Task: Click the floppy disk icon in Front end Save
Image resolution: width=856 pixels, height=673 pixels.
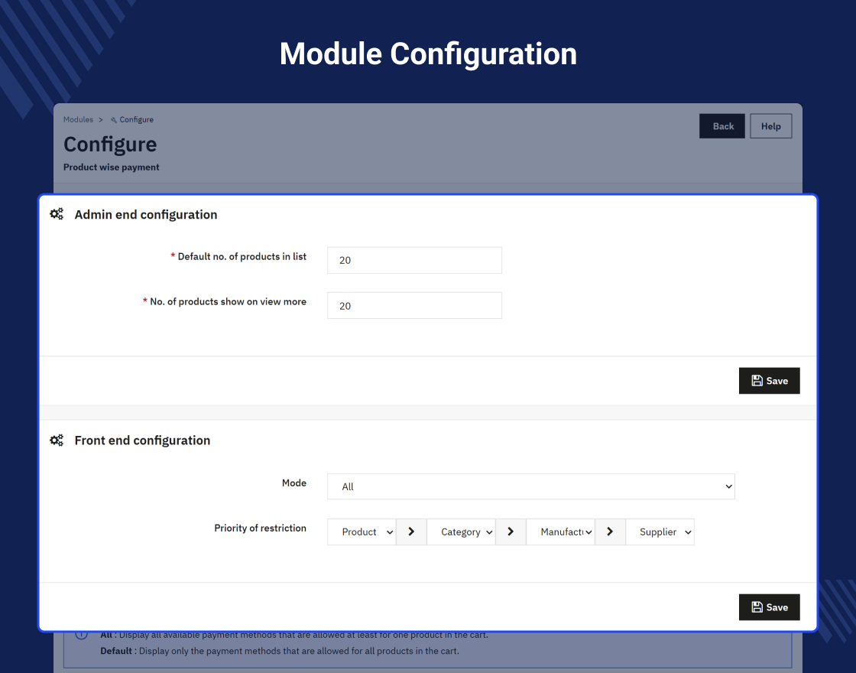Action: tap(757, 607)
